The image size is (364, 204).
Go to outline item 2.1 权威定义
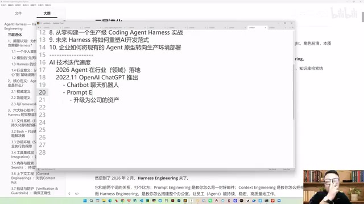(20, 92)
